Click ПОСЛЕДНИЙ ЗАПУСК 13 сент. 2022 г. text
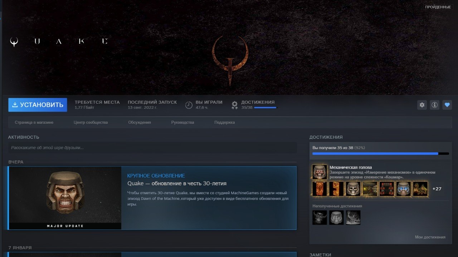 [x=152, y=104]
